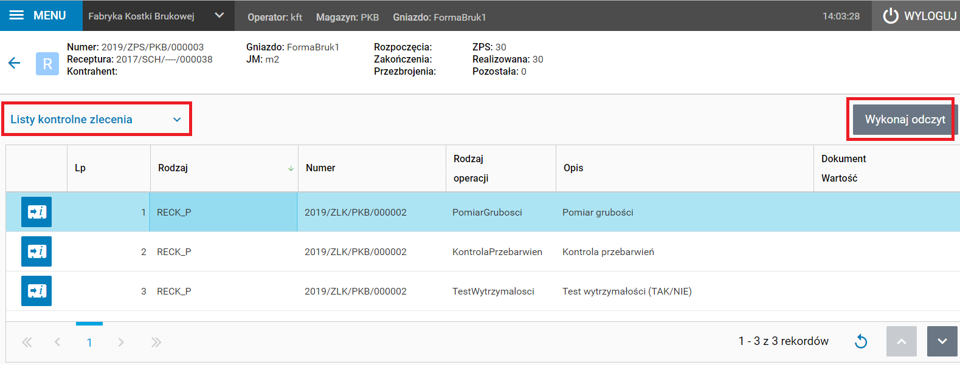The image size is (960, 365).
Task: Click the scroll up arrow button
Action: click(x=902, y=341)
